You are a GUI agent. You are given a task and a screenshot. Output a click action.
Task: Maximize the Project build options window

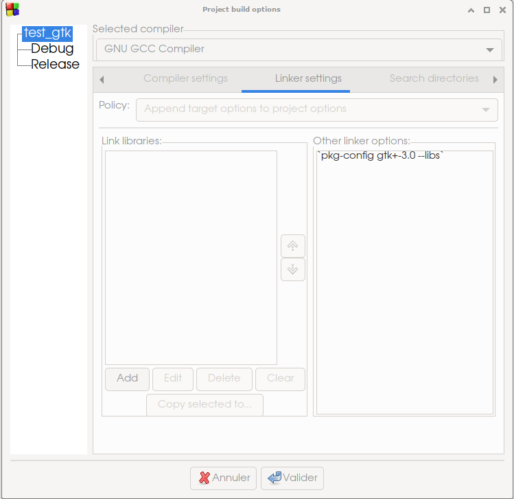pyautogui.click(x=487, y=10)
